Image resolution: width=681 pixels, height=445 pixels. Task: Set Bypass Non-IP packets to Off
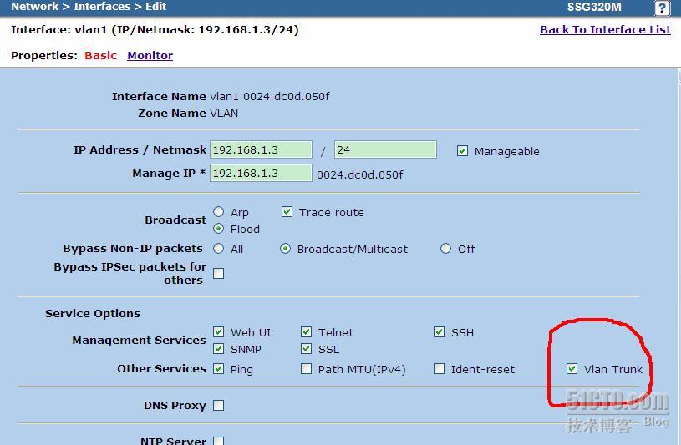tap(445, 249)
